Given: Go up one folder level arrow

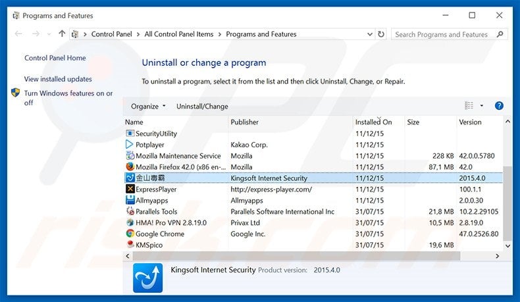Looking at the screenshot, I should point(62,34).
